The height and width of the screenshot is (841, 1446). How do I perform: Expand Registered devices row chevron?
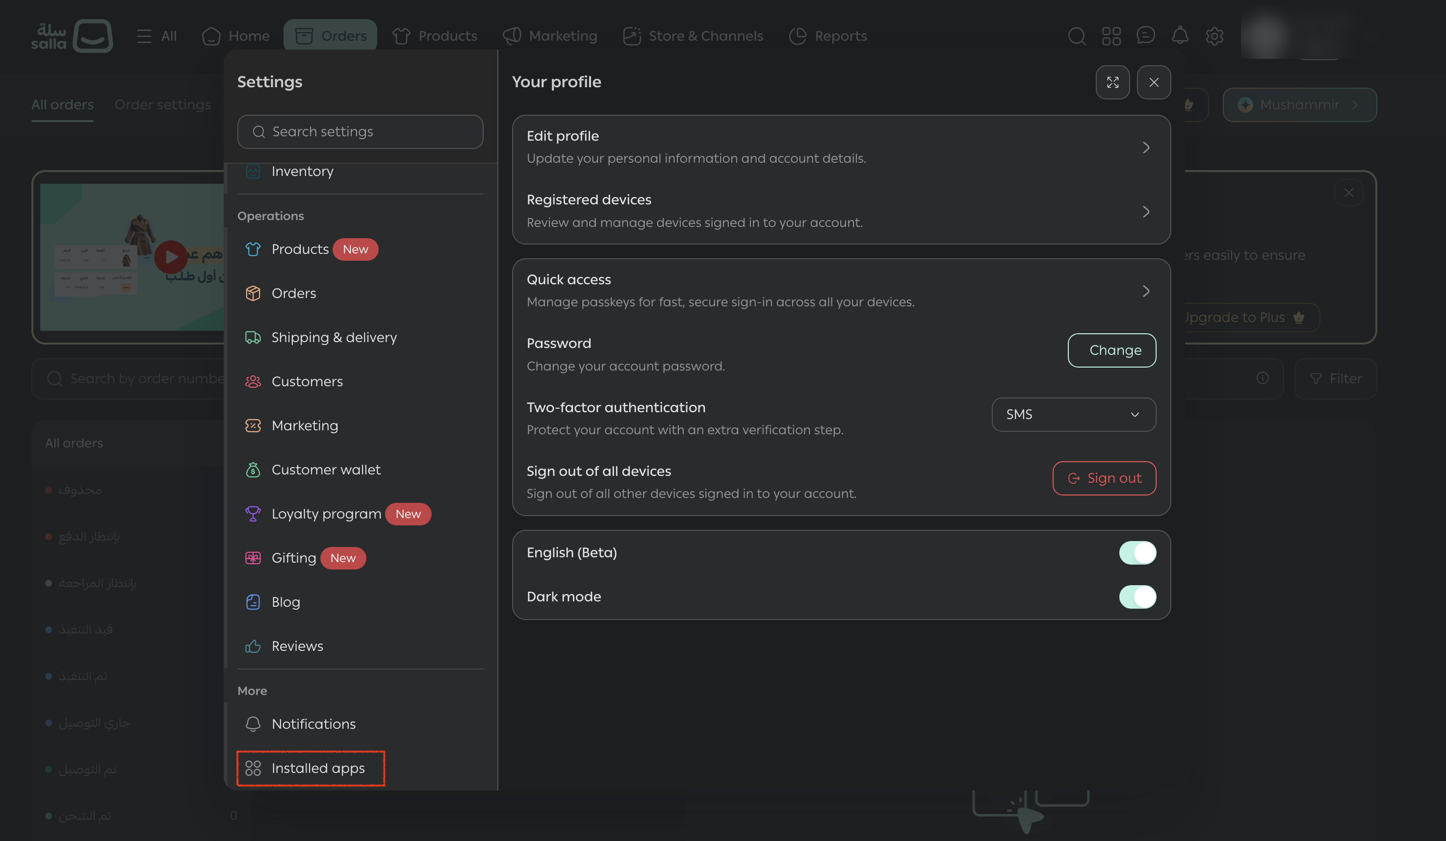click(x=1146, y=212)
